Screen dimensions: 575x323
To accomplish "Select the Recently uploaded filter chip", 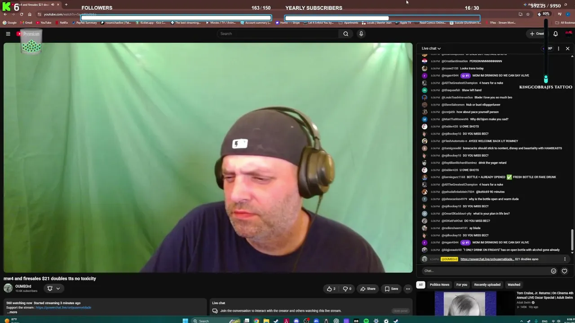I will 487,284.
